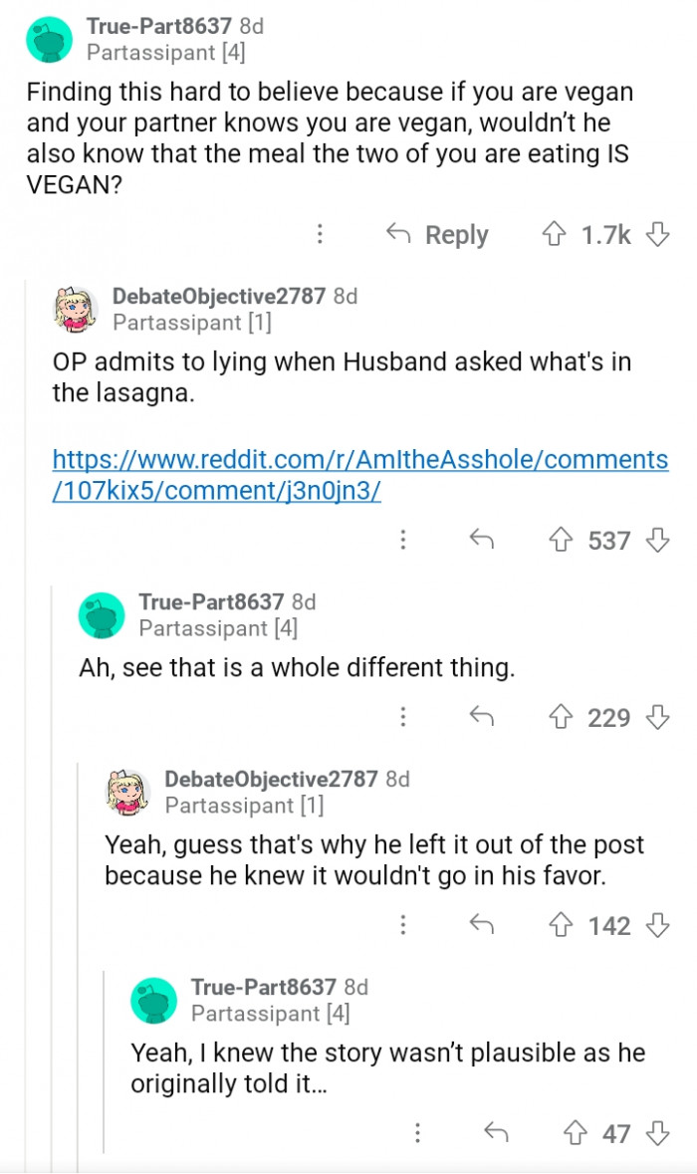
Task: Downvote DebateObjective2787's lasagna comment
Action: 657,541
